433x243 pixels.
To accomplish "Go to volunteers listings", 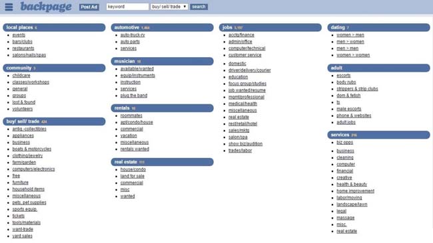I will pyautogui.click(x=23, y=109).
